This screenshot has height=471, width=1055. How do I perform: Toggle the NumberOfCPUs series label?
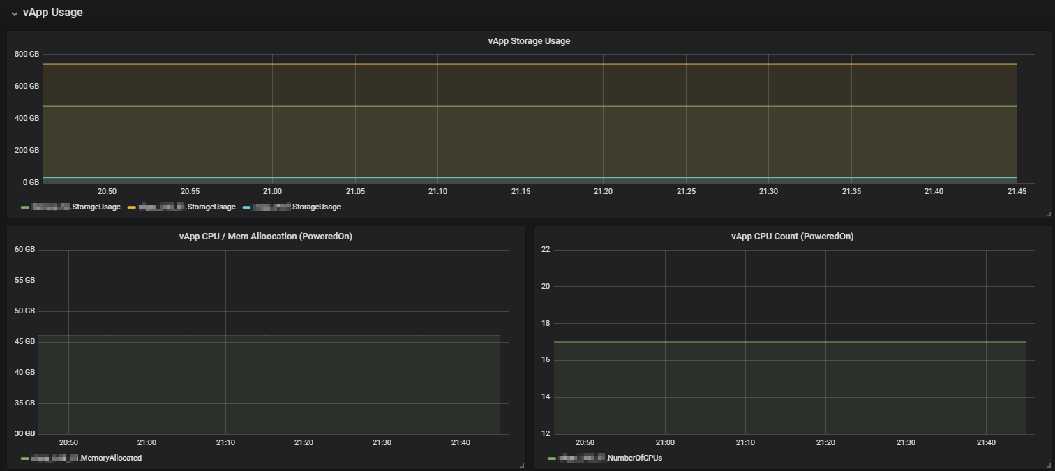[609, 458]
